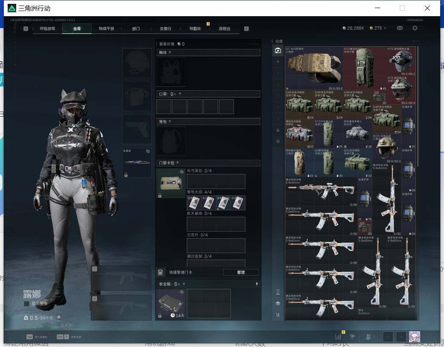Image resolution: width=444 pixels, height=347 pixels.
Task: Select first keycard in 零号大坝 row
Action: 194,203
